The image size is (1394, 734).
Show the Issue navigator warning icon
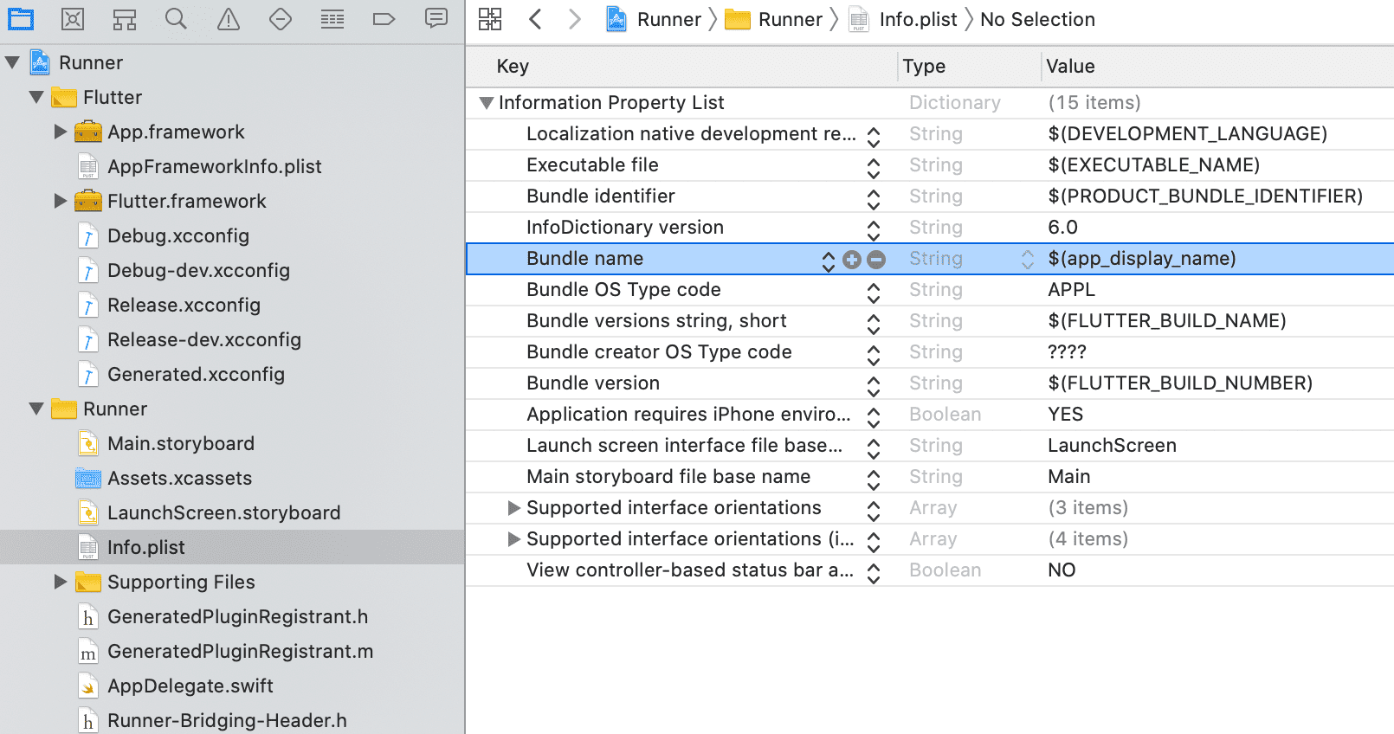click(x=229, y=19)
